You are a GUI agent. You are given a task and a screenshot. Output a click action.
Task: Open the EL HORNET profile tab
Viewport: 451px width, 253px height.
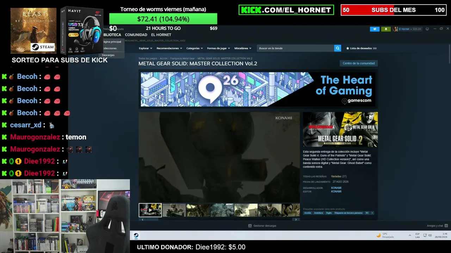pyautogui.click(x=161, y=35)
